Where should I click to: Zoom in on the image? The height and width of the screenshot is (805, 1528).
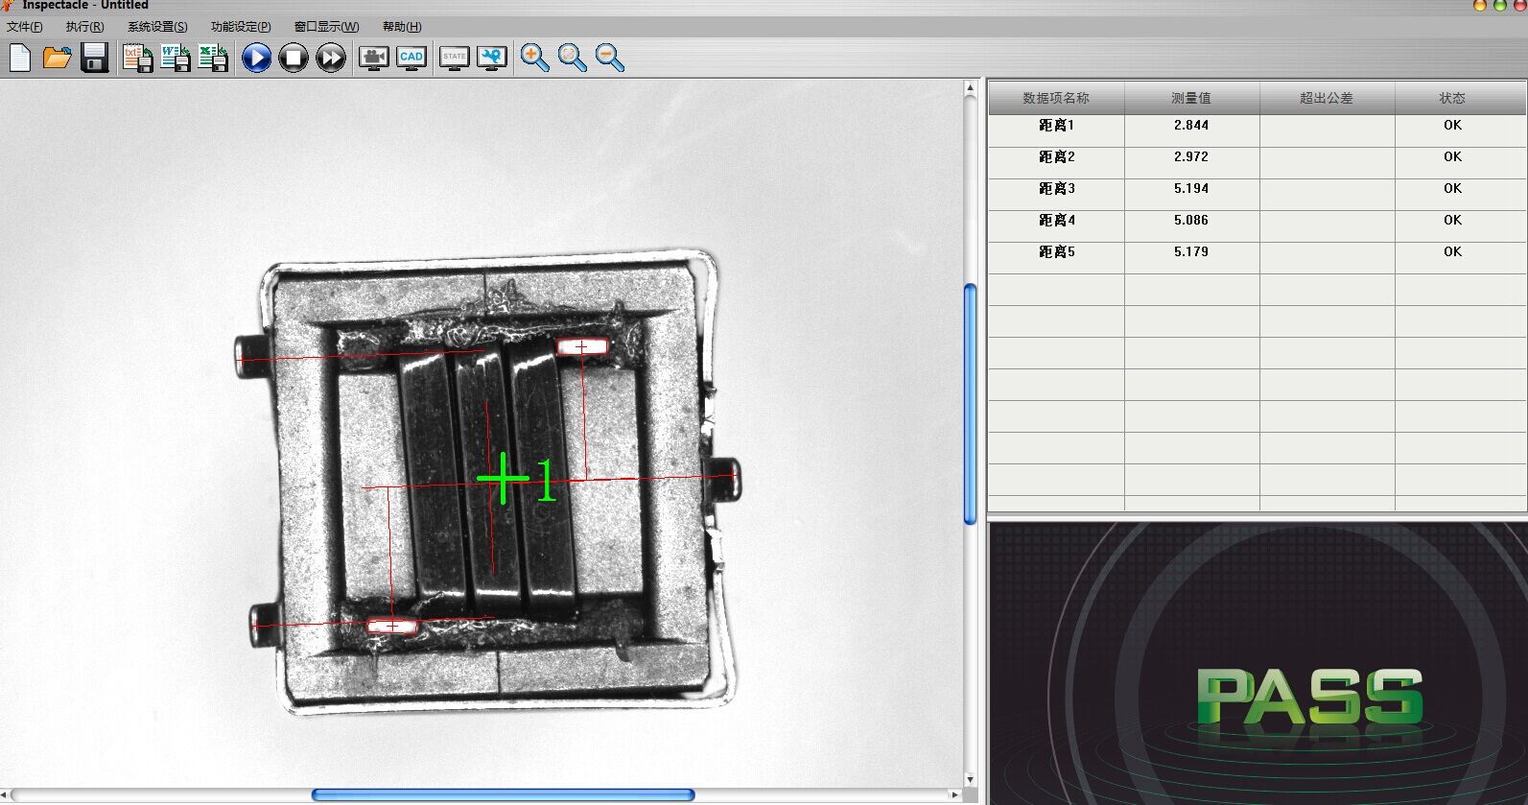click(x=534, y=58)
